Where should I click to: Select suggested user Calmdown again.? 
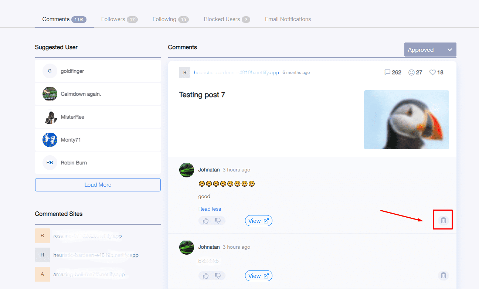pyautogui.click(x=98, y=94)
